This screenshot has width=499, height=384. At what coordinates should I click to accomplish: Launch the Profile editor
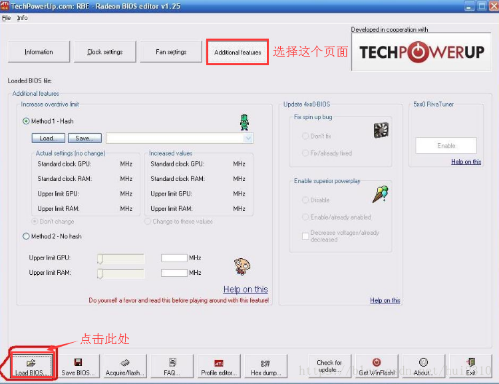[x=219, y=367]
